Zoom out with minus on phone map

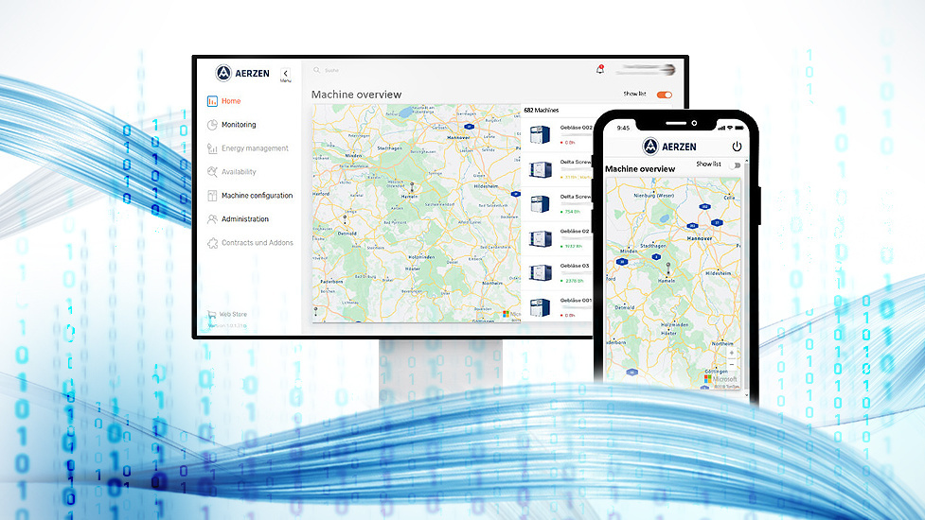[732, 365]
